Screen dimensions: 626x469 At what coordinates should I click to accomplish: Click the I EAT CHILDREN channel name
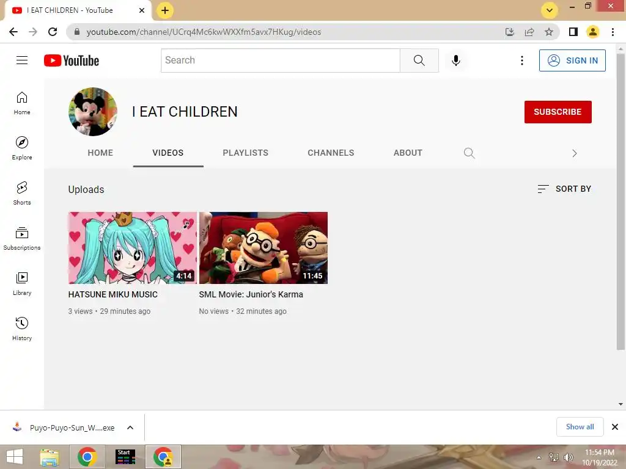[185, 112]
